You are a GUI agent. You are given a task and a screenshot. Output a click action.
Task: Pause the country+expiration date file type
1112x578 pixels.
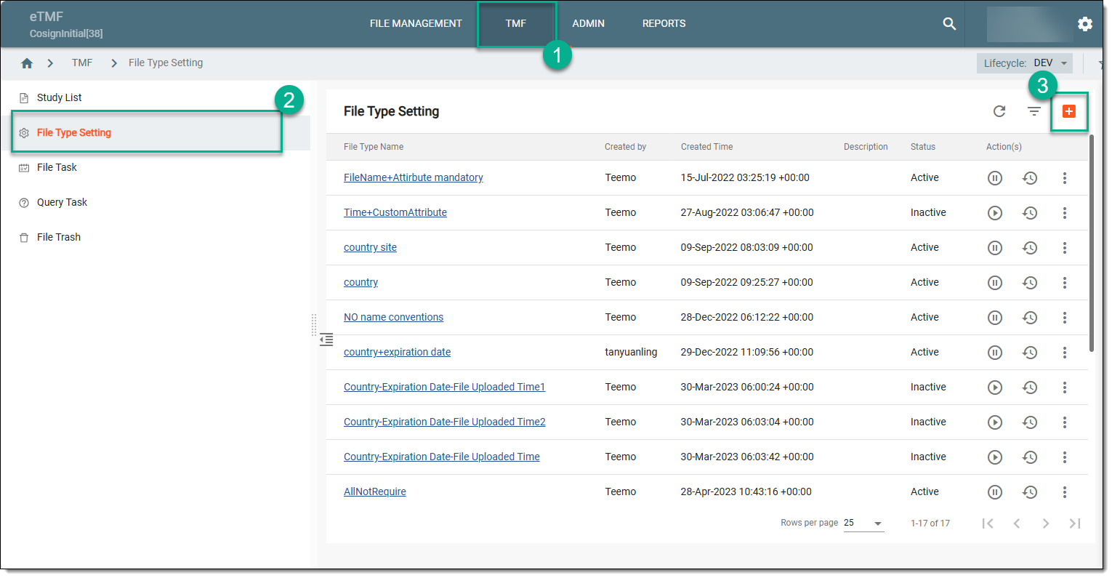995,353
